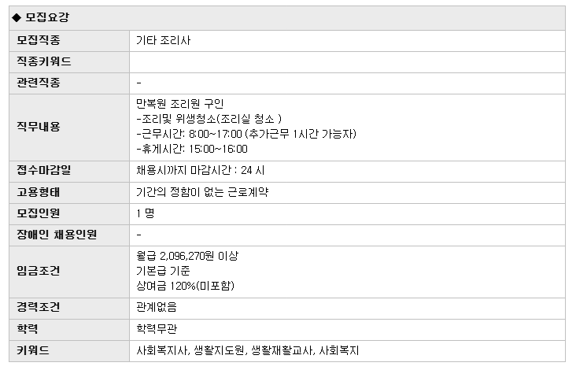Click the 사회복지사 keyword text

(161, 350)
